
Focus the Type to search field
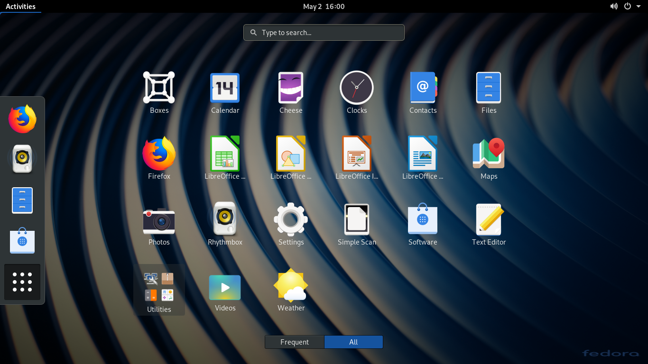click(x=324, y=33)
